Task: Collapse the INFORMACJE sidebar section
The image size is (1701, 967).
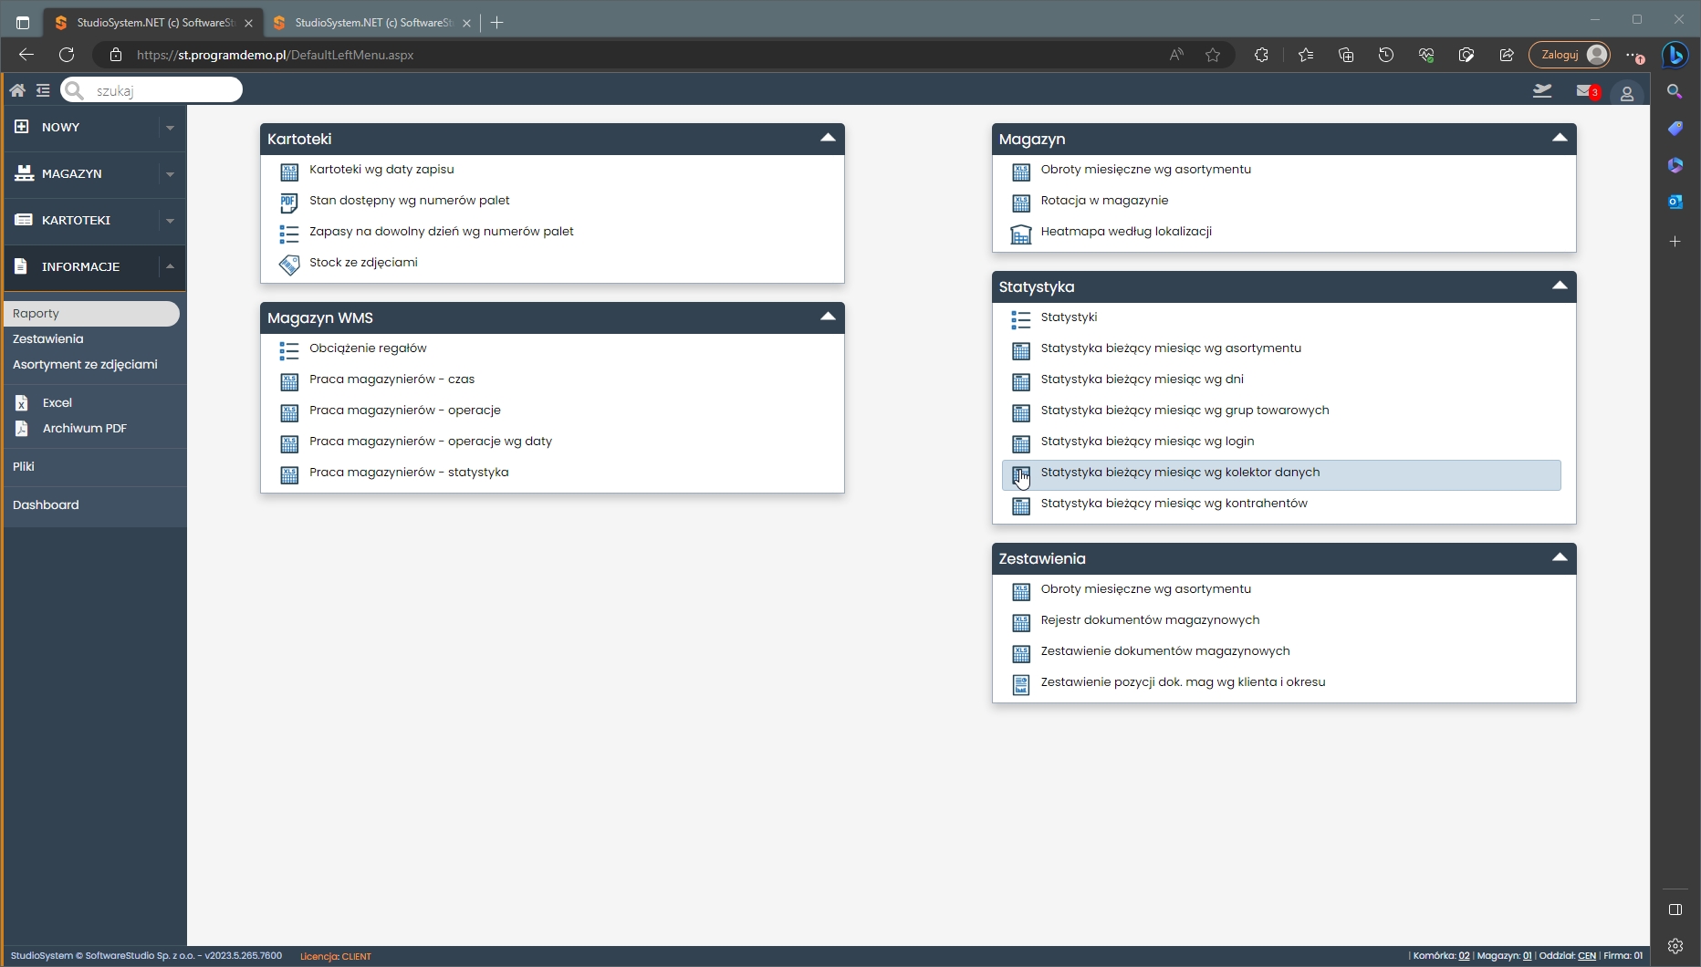Action: point(170,267)
